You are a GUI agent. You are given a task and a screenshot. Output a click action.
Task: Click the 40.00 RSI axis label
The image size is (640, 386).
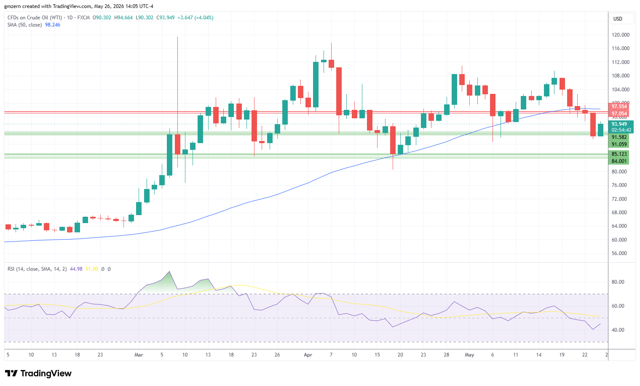618,330
